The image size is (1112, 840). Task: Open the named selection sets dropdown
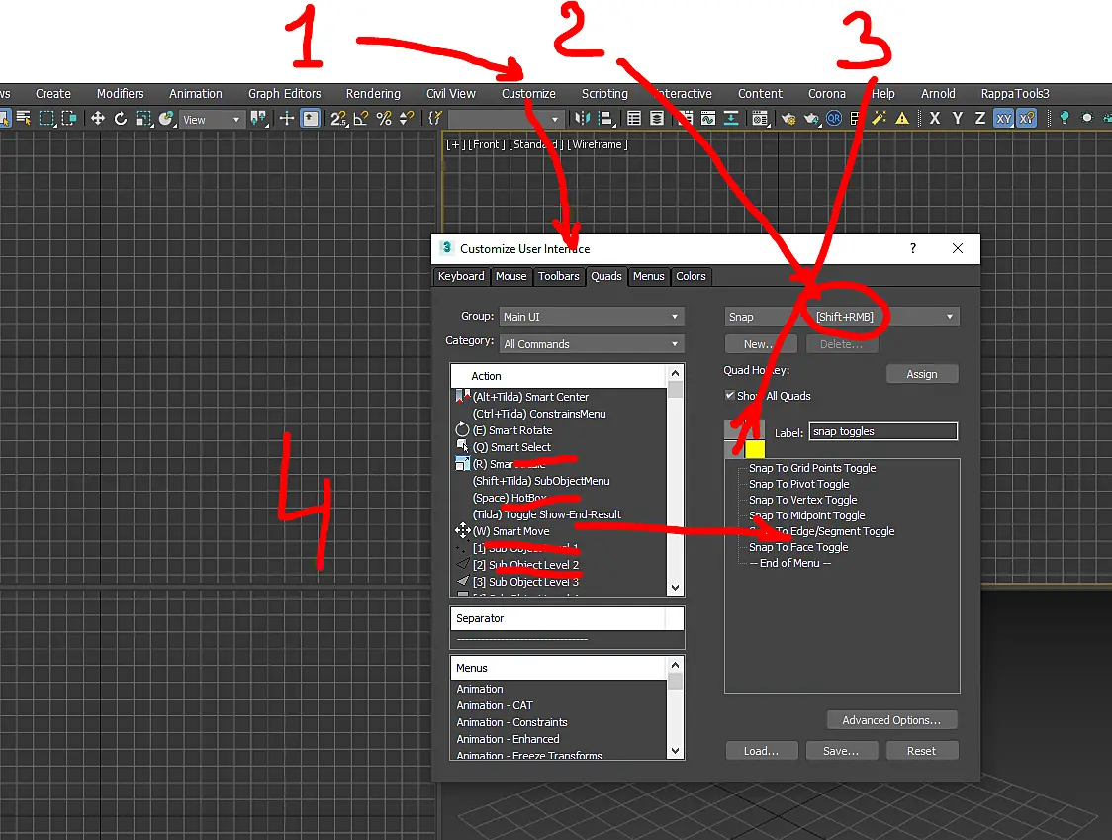[506, 119]
